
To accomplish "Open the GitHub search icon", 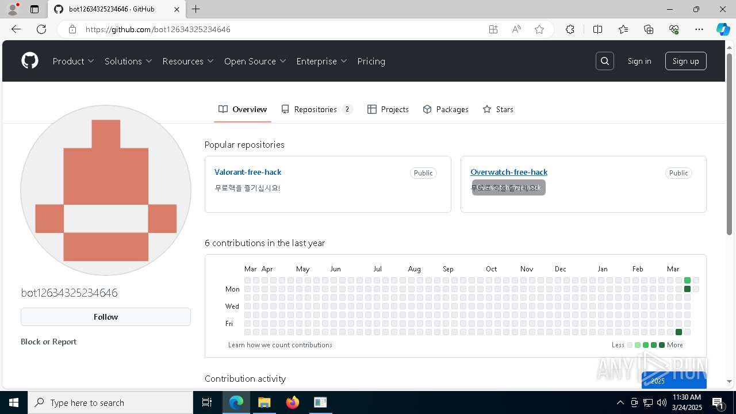I will [x=605, y=61].
